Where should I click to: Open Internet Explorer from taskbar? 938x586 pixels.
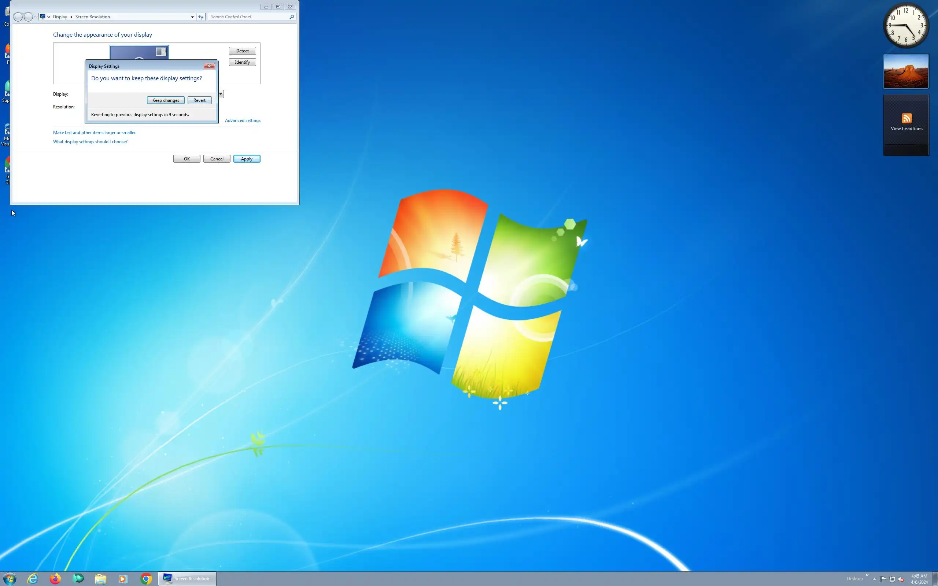point(33,579)
